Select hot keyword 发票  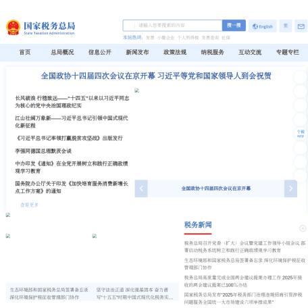pyautogui.click(x=150, y=38)
